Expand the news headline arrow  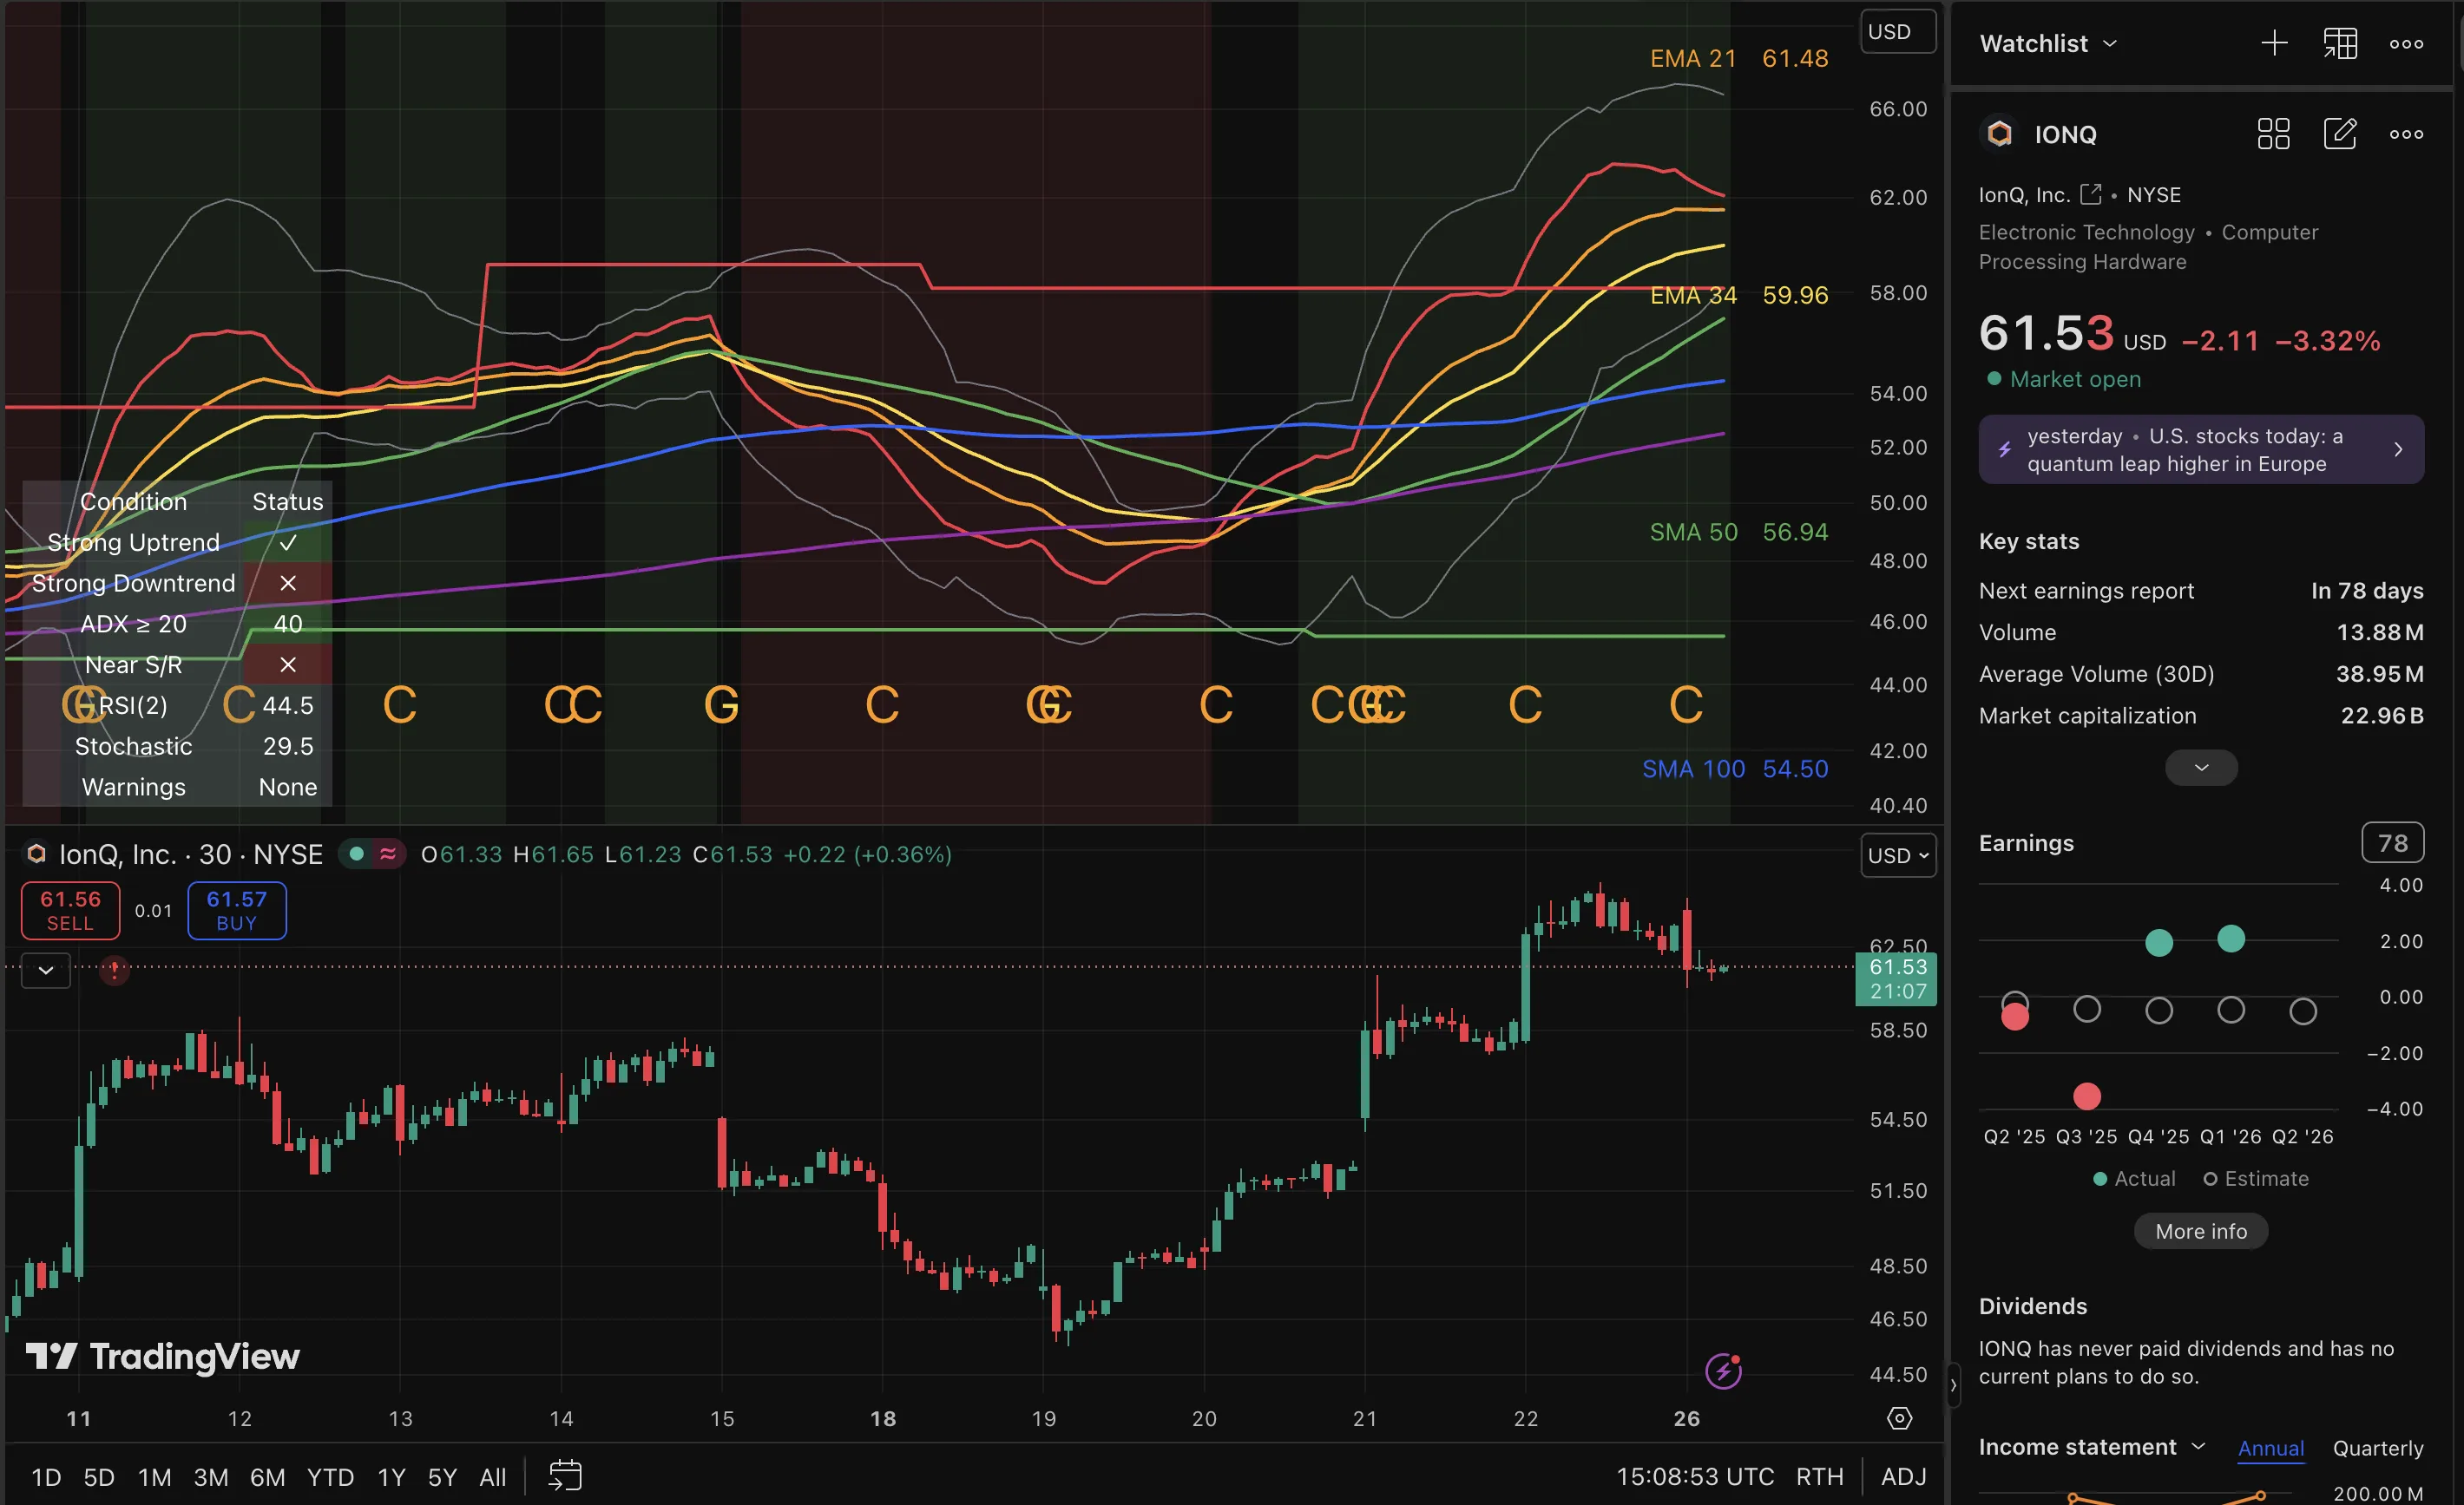click(2398, 449)
